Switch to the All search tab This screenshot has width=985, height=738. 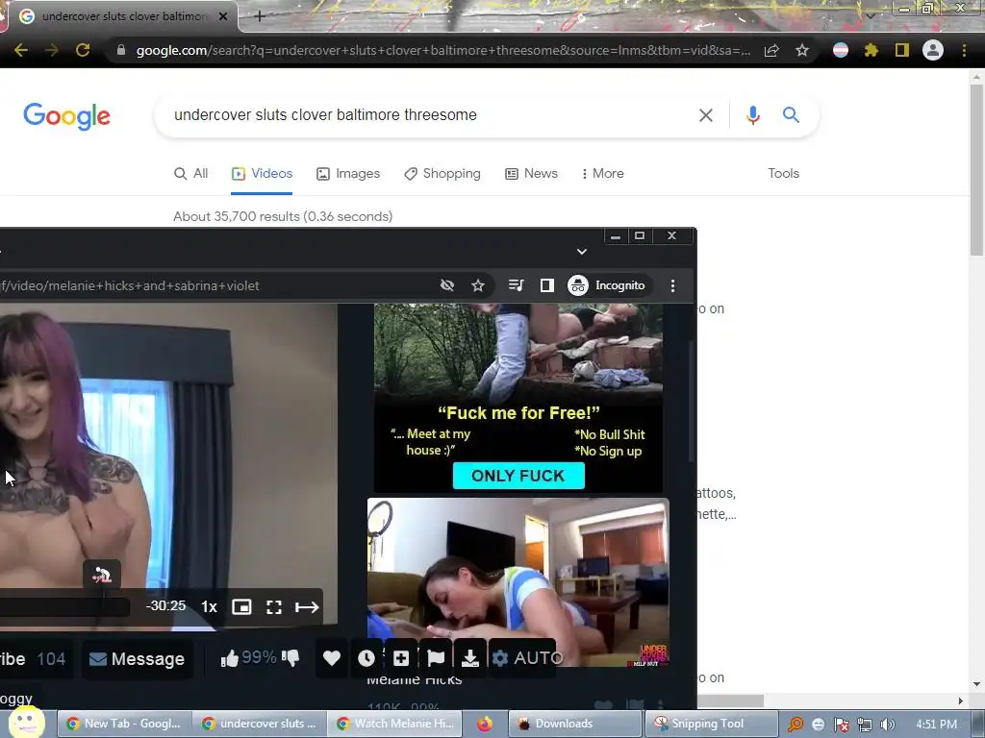click(191, 174)
